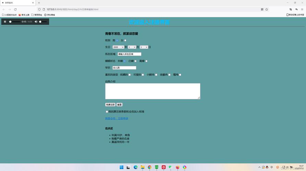Image resolution: width=306 pixels, height=171 pixels.
Task: Open the browser hamburger menu
Action: [x=302, y=9]
